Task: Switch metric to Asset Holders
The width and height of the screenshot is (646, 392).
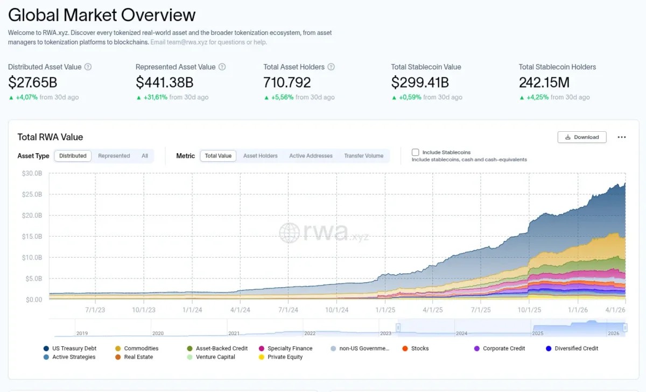Action: [261, 156]
